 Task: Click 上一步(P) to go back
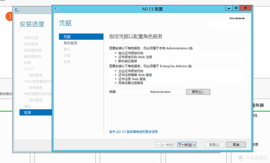[x=165, y=144]
